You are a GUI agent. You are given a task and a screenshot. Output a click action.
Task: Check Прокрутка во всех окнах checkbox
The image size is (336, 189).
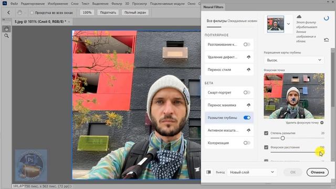click(x=31, y=13)
